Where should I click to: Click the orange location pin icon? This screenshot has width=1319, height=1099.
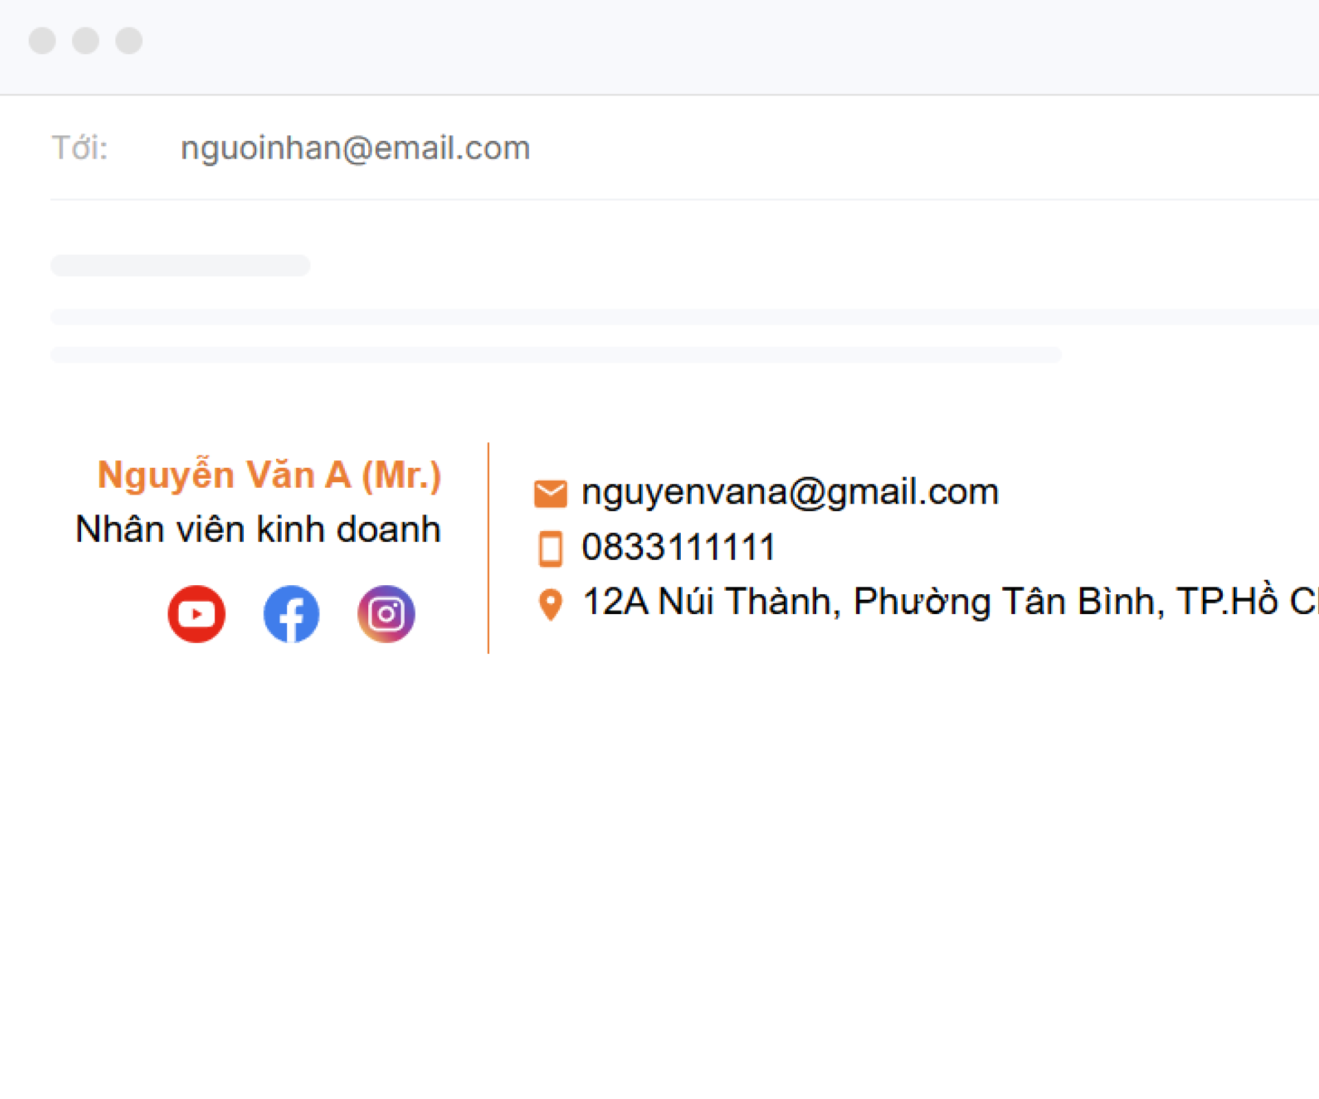550,604
